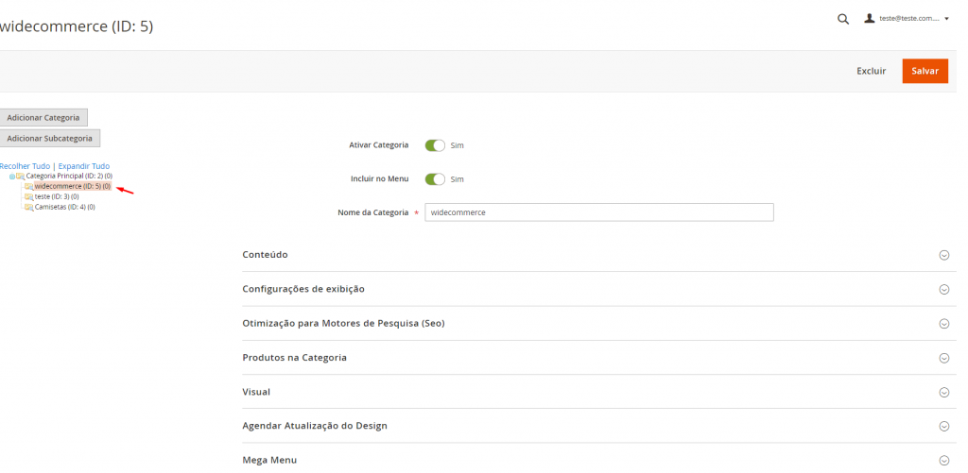Click the widecommerce (ID: 5) page title
Screen dimensions: 968x473
[76, 26]
